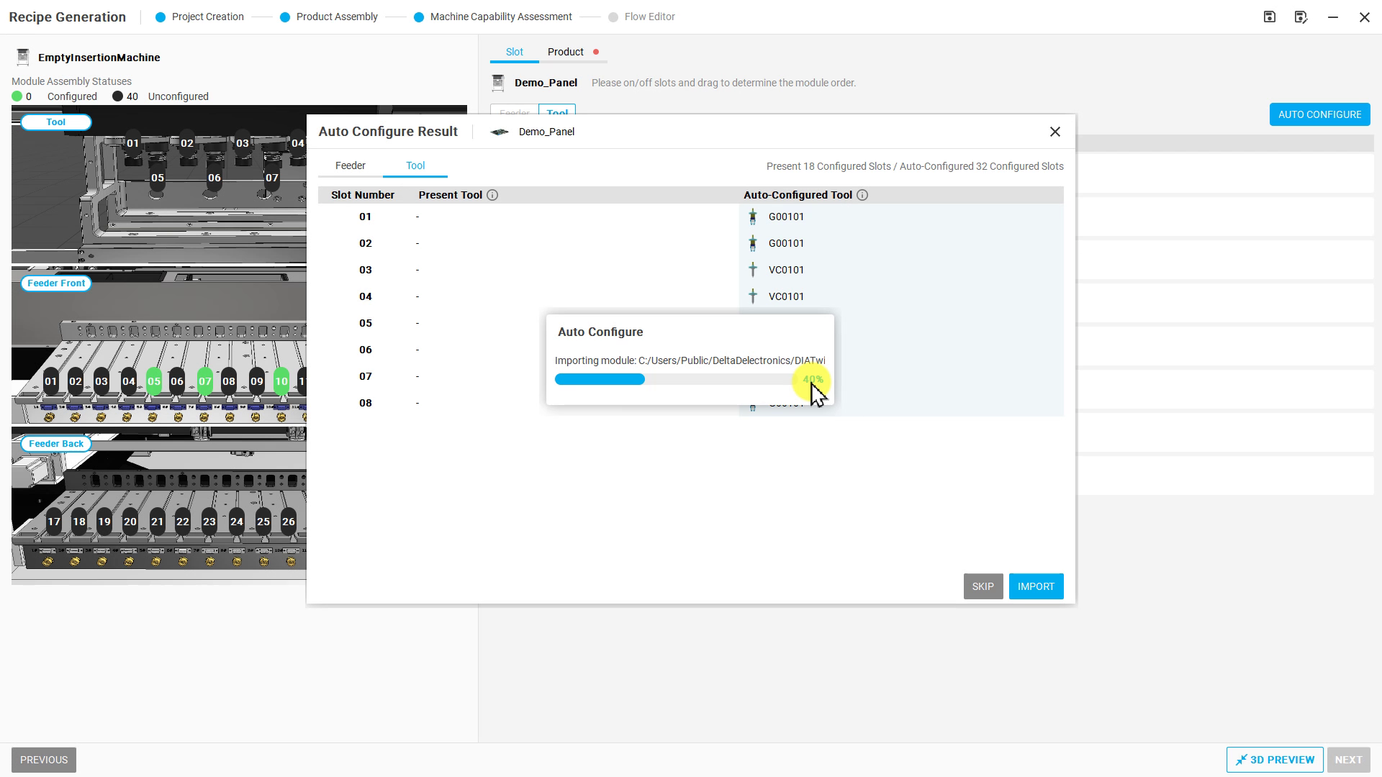Click the Auto Configure import progress bar
The width and height of the screenshot is (1382, 777).
click(x=675, y=380)
